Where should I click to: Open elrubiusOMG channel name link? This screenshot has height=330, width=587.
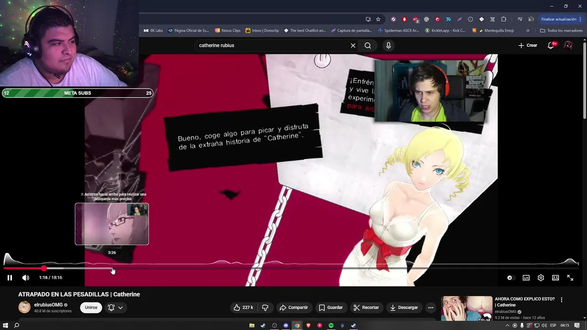point(48,305)
